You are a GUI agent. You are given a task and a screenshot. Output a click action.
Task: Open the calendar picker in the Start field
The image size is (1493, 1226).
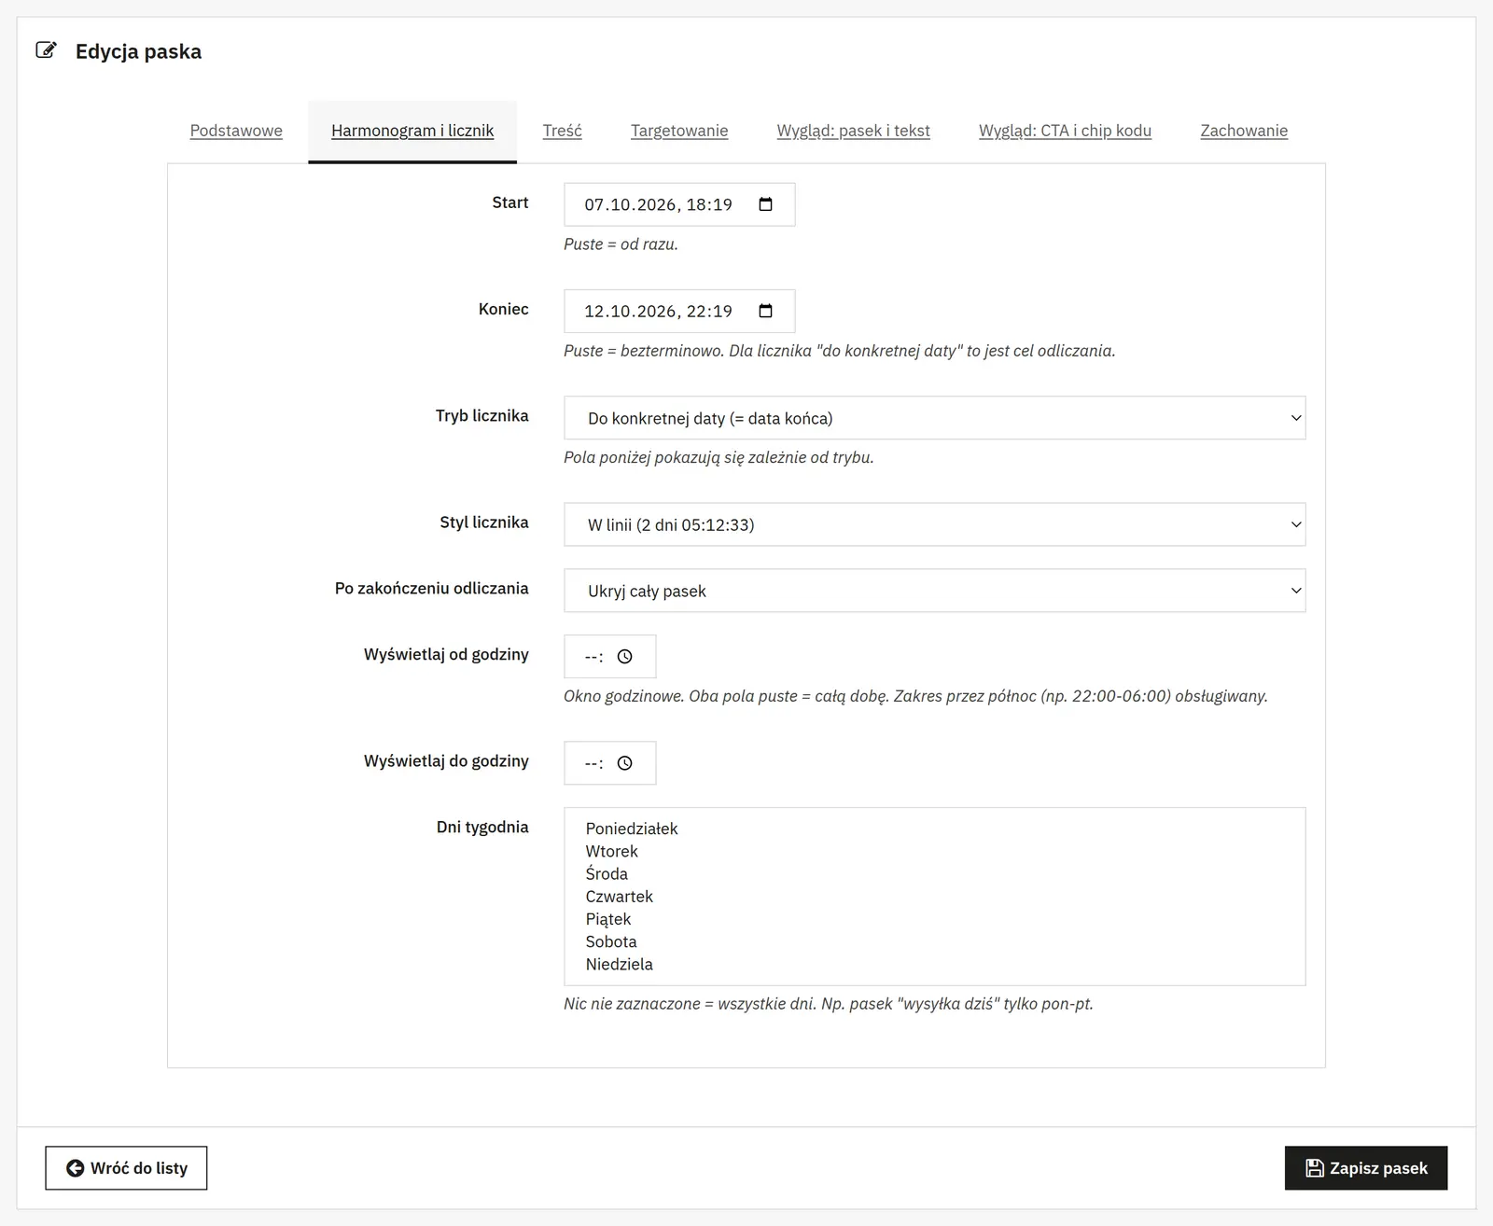pos(766,204)
